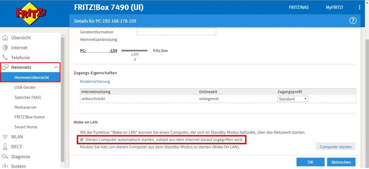Open Telefonie menu item

pyautogui.click(x=21, y=57)
